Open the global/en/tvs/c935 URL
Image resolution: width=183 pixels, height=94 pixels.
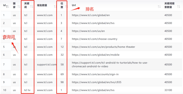point(97,82)
